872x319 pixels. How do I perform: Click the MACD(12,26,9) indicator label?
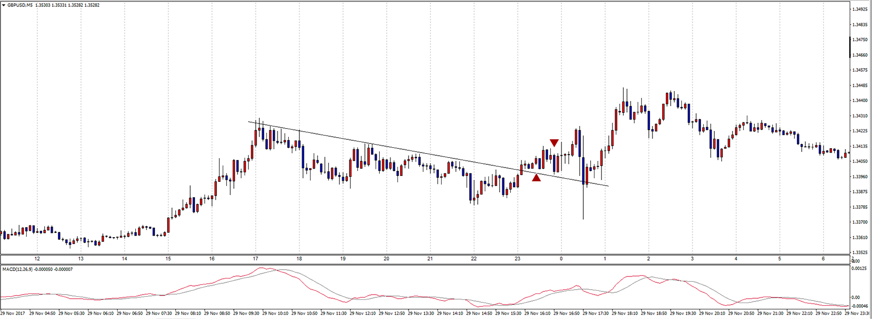pyautogui.click(x=19, y=269)
